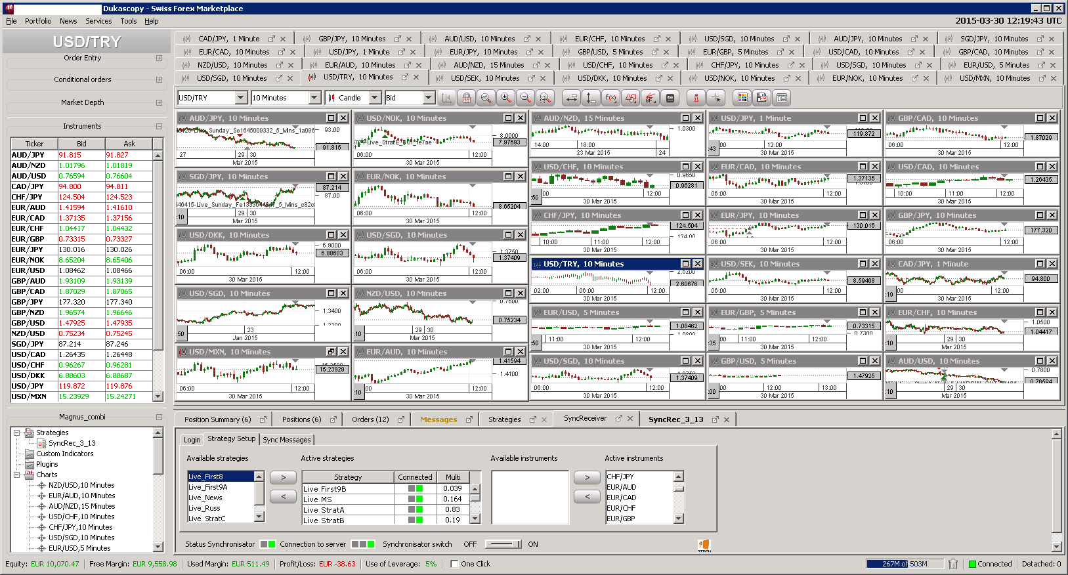Screen dimensions: 1068x575
Task: Click the price-range lock icon
Action: pyautogui.click(x=466, y=98)
